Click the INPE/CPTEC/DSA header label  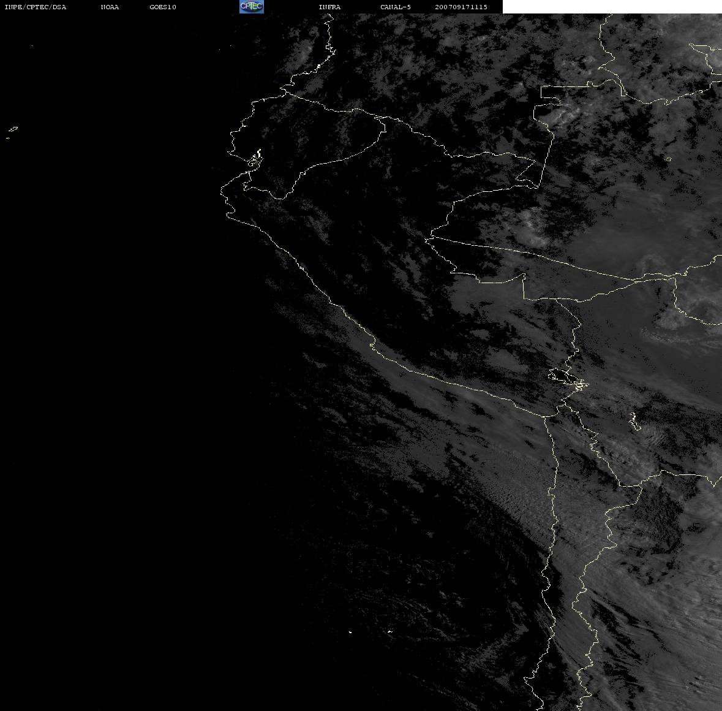[36, 7]
